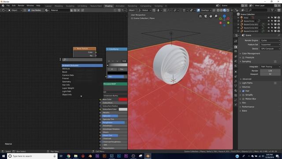Select rendered viewport shading icon
Viewport: 282px width, 159px height.
coord(228,10)
